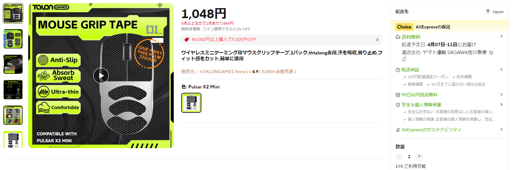Screen dimensions: 513x170
Task: Select the Pulsar X2 Mini color option
Action: point(191,102)
